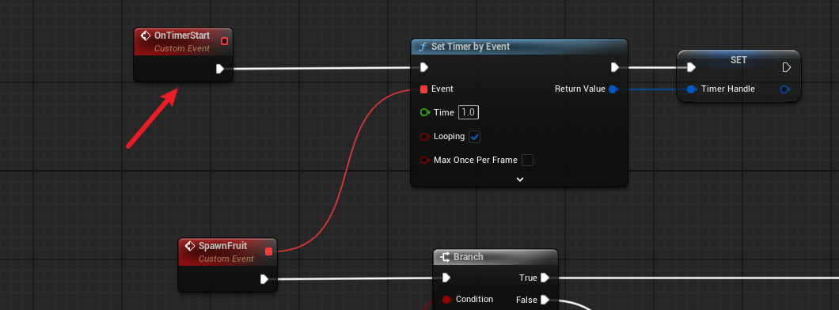Click the green Time float pin
Viewport: 839px width, 310px height.
[x=425, y=112]
